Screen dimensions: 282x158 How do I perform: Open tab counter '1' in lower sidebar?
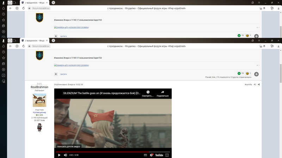coord(4,75)
